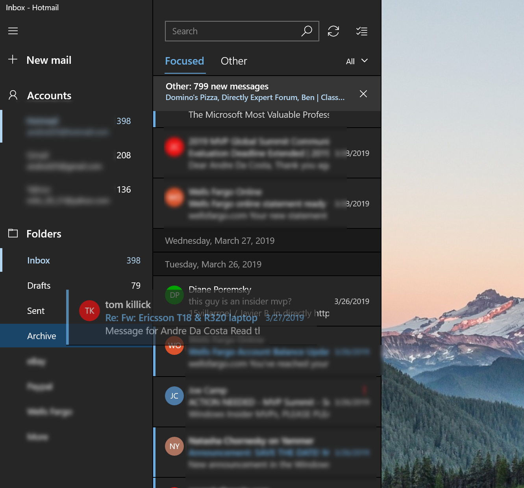The height and width of the screenshot is (488, 524).
Task: Click the New mail label
Action: (x=49, y=60)
